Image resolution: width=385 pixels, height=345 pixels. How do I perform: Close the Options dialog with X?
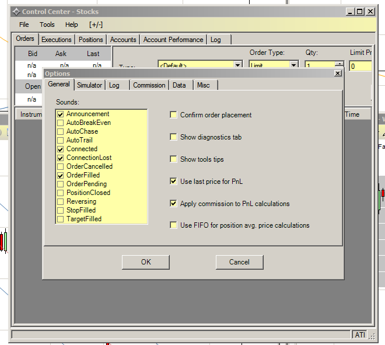[x=338, y=73]
